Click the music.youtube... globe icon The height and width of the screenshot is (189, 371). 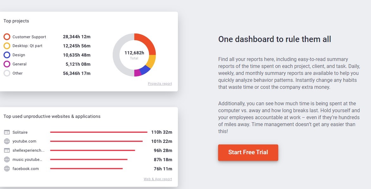tap(7, 160)
